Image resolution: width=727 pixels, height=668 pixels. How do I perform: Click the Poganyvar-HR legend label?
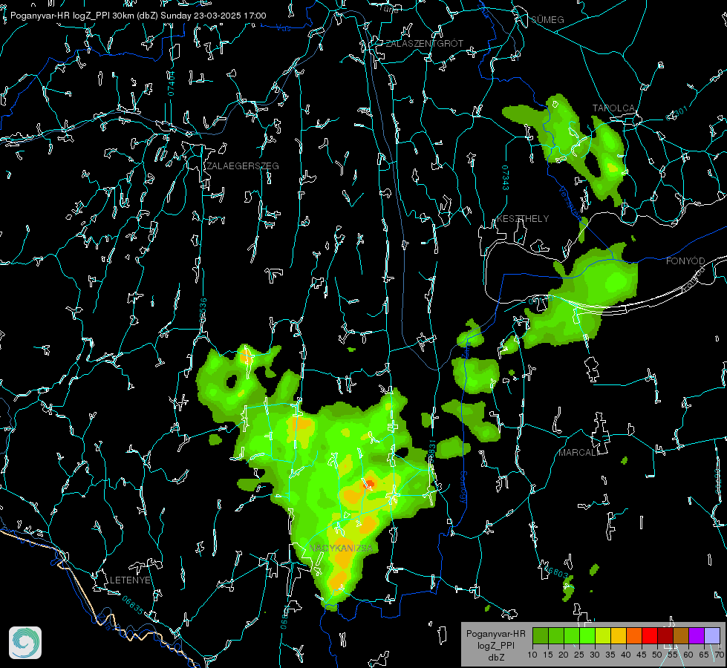[x=495, y=634]
